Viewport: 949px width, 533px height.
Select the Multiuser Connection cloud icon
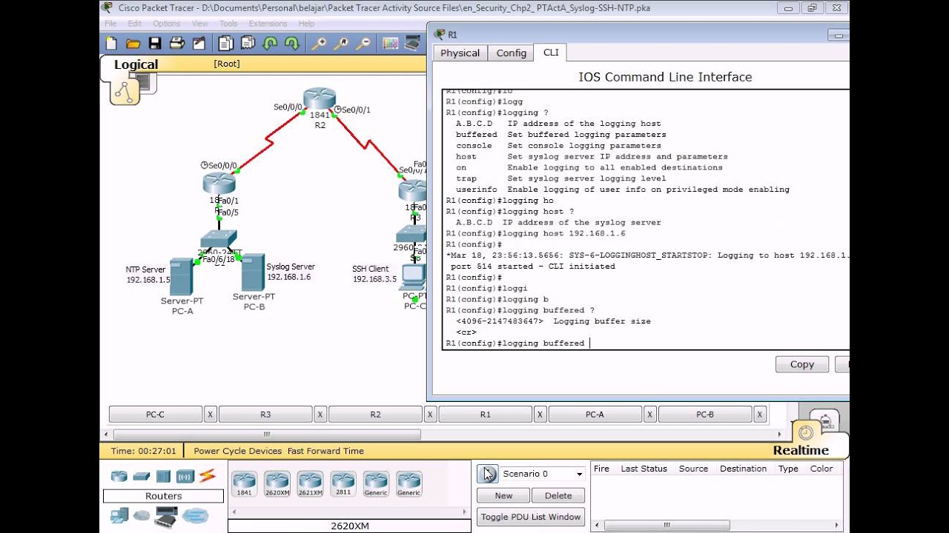coord(196,515)
